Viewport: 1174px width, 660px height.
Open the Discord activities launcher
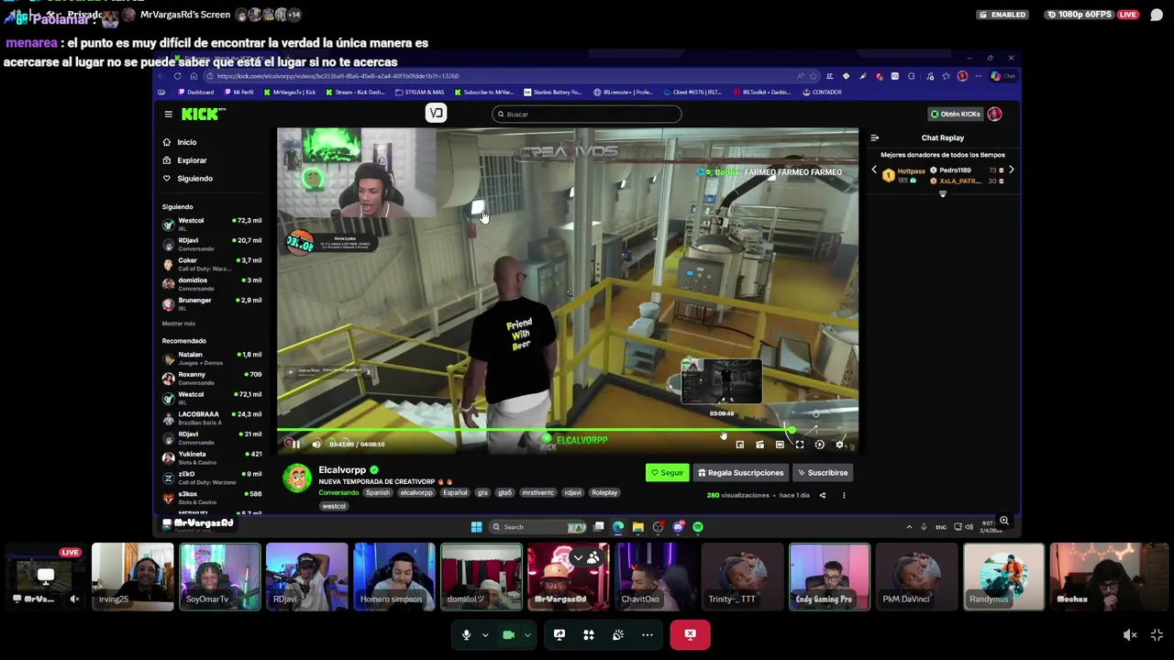pyautogui.click(x=589, y=634)
